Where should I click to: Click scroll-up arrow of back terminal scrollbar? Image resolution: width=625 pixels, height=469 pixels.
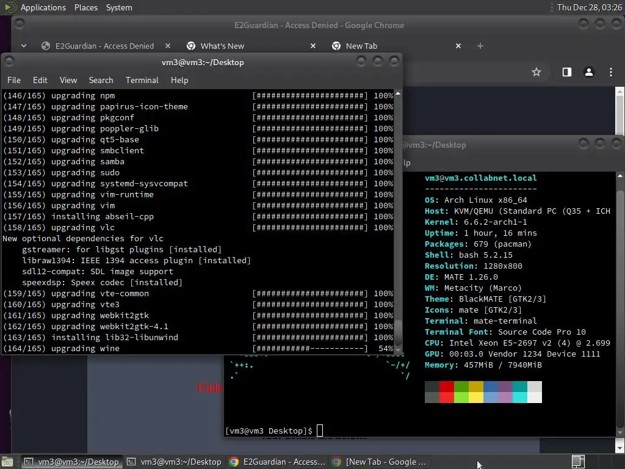(x=620, y=175)
